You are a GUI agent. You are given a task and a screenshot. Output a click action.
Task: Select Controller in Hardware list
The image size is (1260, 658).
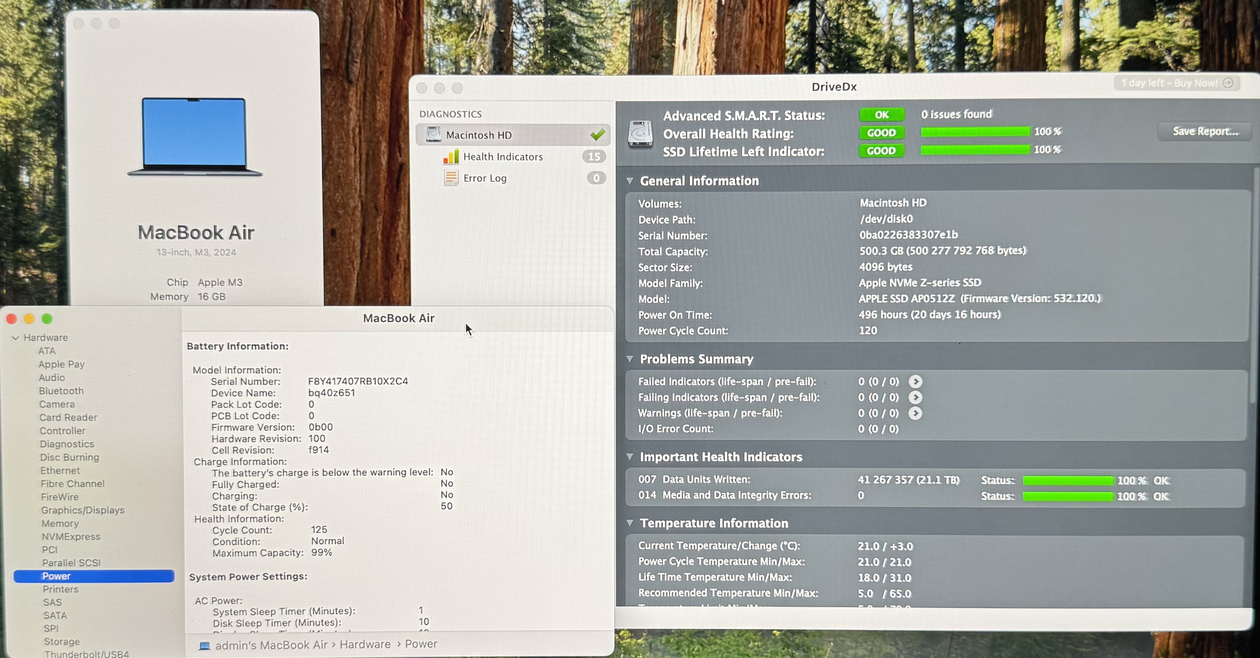click(x=62, y=430)
